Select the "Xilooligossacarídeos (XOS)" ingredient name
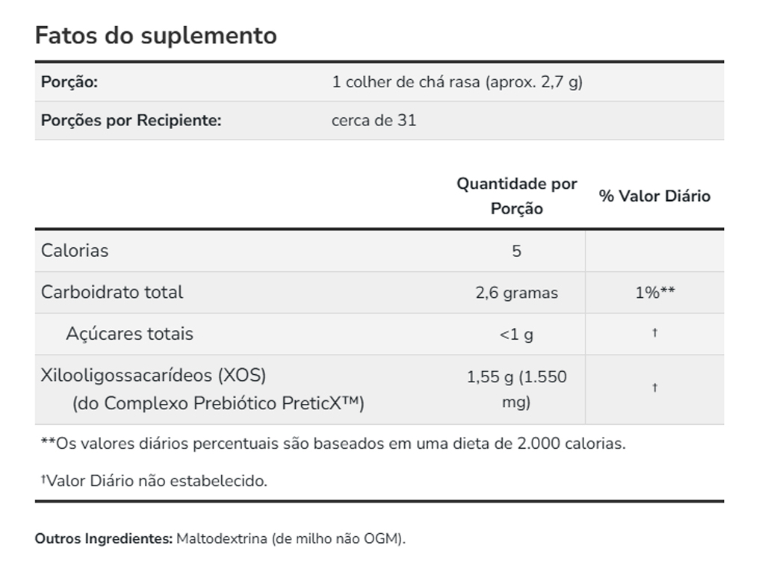The image size is (759, 572). 153,375
